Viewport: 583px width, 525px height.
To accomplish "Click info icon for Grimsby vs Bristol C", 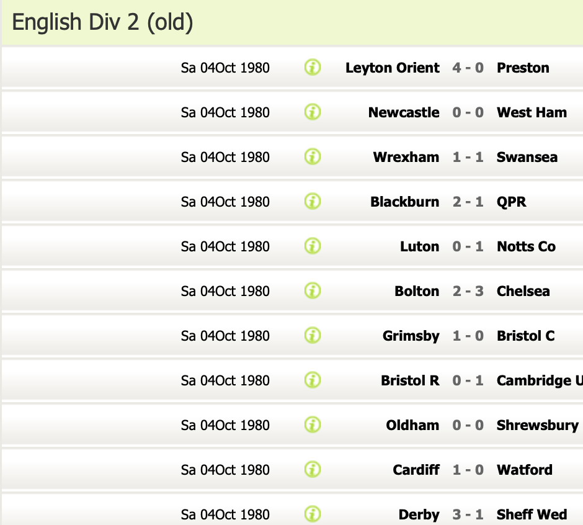I will [x=313, y=335].
